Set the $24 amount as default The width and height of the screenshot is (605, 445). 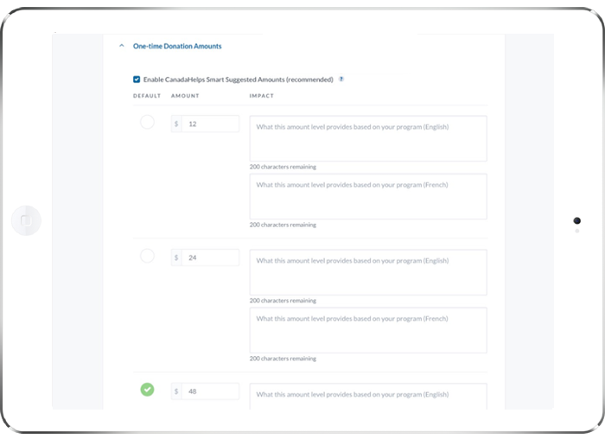coord(147,256)
